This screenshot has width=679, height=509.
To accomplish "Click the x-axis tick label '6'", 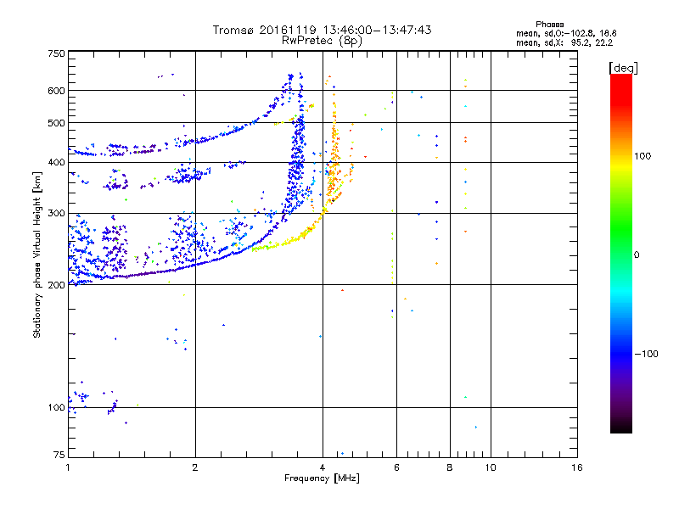I will click(396, 467).
